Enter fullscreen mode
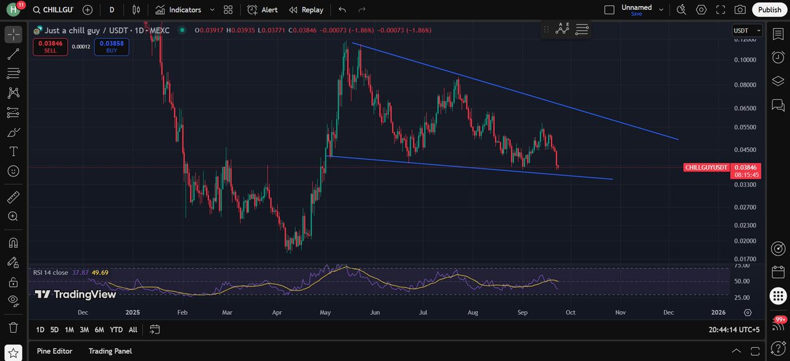Image resolution: width=790 pixels, height=361 pixels. click(721, 10)
